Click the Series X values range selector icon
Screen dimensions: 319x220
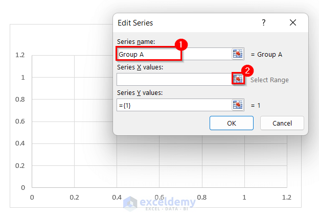[238, 79]
